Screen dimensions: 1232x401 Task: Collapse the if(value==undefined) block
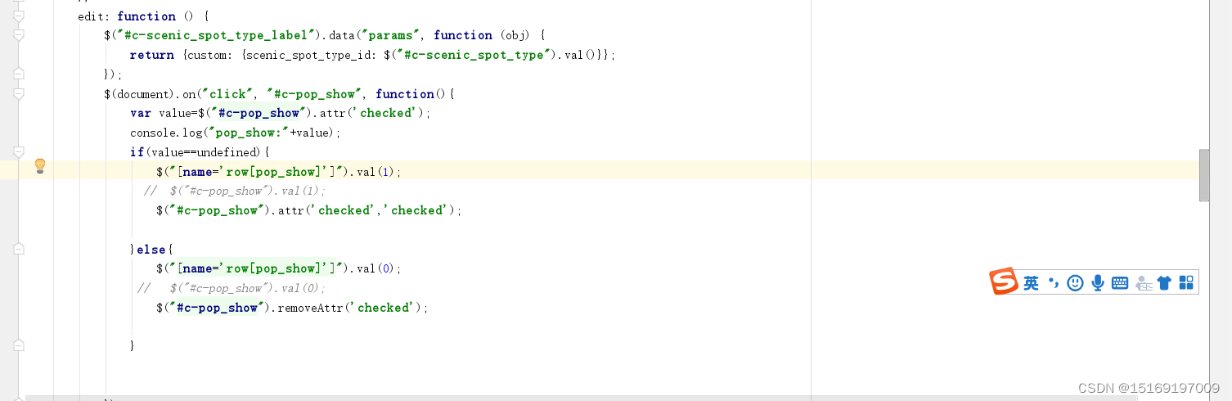(x=19, y=152)
